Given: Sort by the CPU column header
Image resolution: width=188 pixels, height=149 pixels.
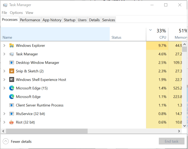Looking at the screenshot, I should click(x=157, y=34).
